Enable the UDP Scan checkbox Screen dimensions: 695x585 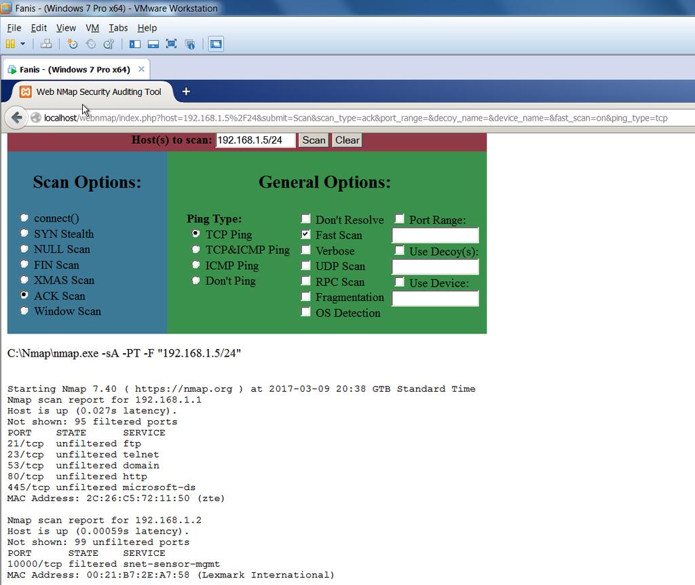coord(305,265)
